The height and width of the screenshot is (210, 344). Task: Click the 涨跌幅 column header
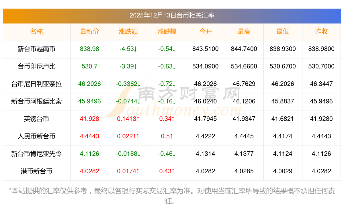coord(167,32)
